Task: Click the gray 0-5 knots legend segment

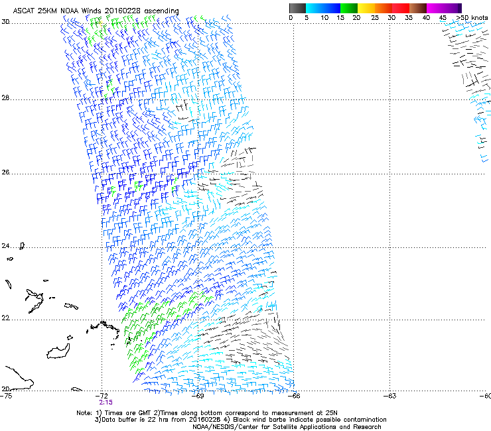Action: tap(297, 8)
